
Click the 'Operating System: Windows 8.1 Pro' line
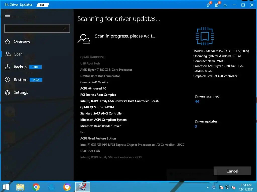click(x=217, y=56)
